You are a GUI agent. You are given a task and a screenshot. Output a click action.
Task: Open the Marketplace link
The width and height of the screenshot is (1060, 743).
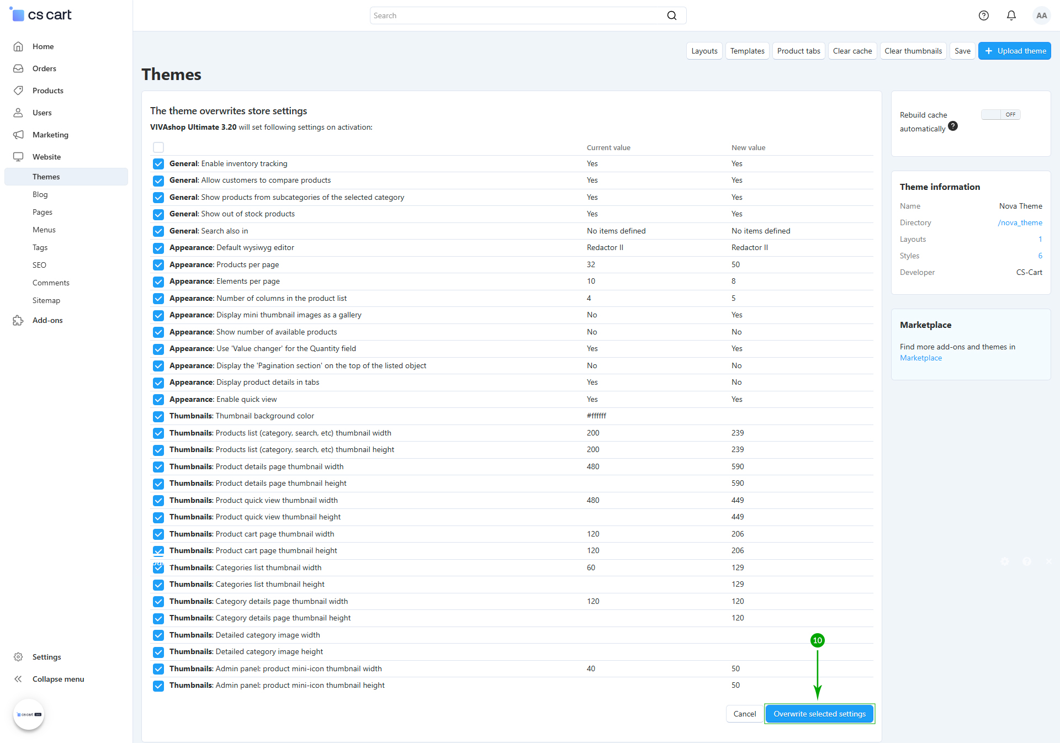click(920, 358)
